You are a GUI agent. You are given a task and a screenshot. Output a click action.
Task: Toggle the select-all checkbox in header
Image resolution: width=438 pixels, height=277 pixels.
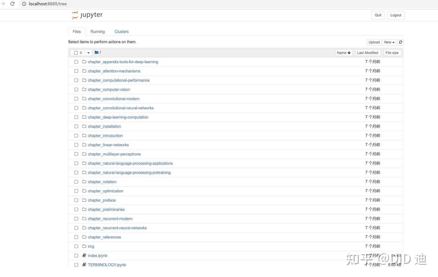[76, 53]
